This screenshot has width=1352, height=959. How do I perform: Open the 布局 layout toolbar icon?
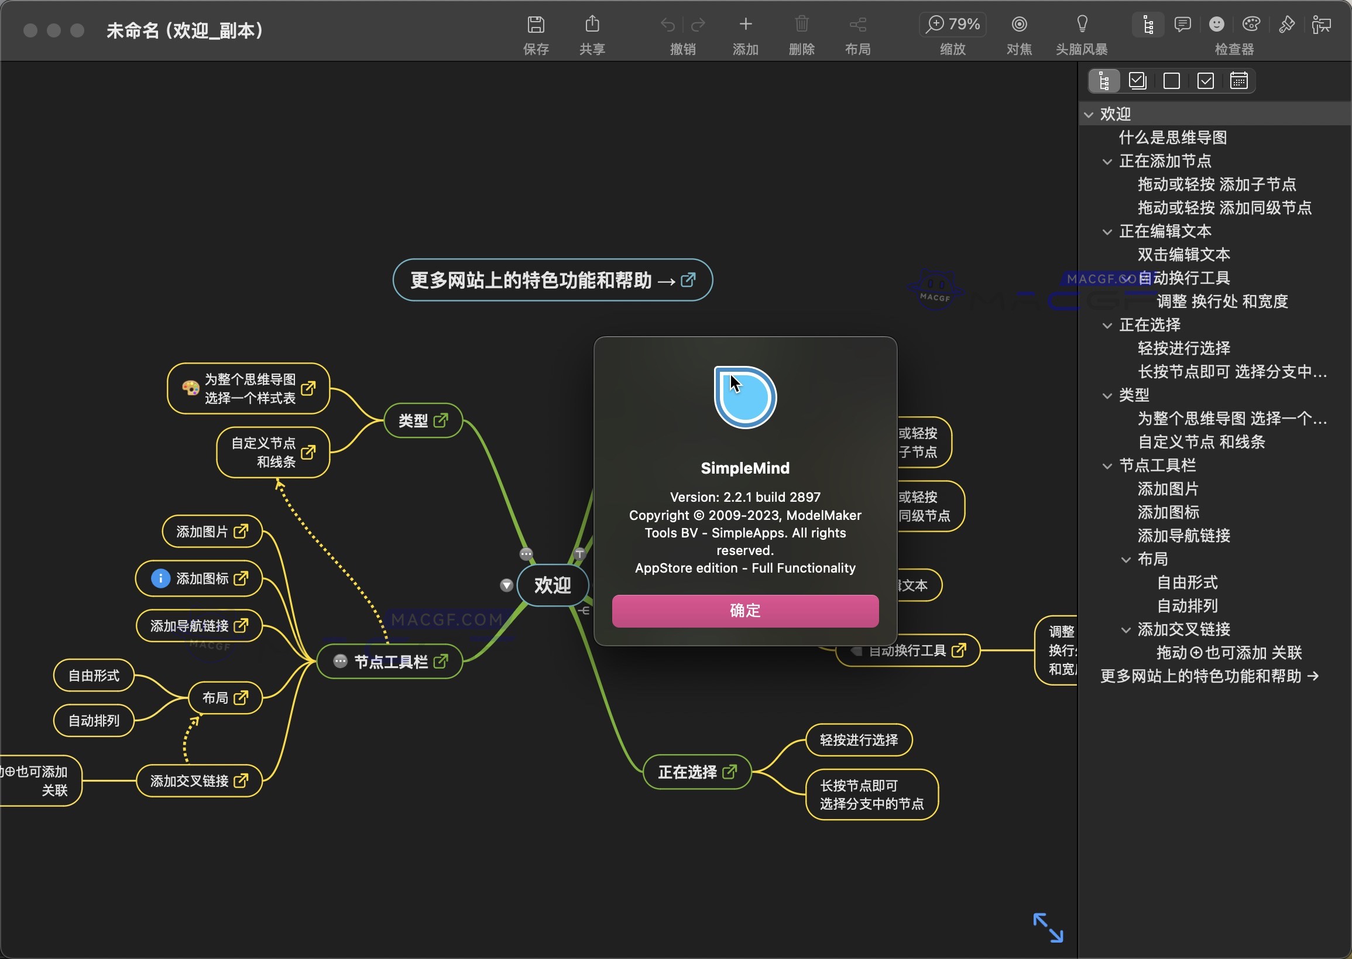pyautogui.click(x=857, y=23)
